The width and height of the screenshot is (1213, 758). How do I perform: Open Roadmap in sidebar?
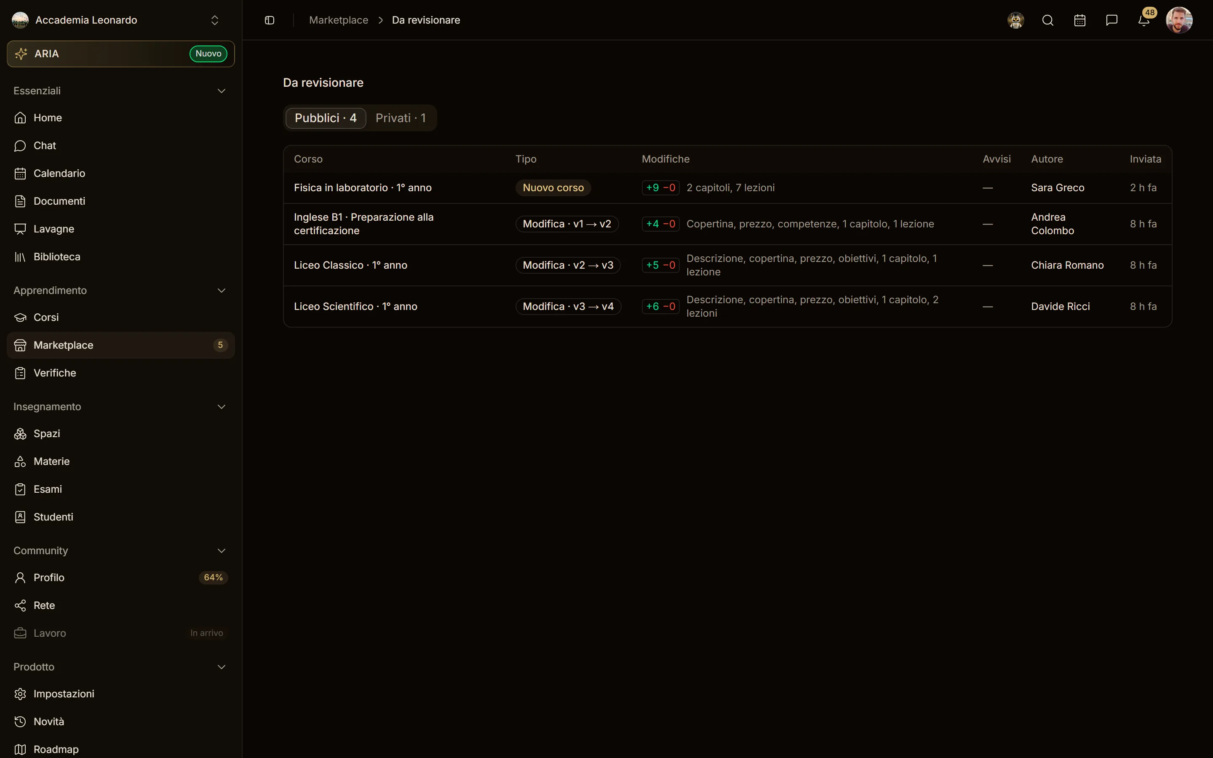pos(121,750)
